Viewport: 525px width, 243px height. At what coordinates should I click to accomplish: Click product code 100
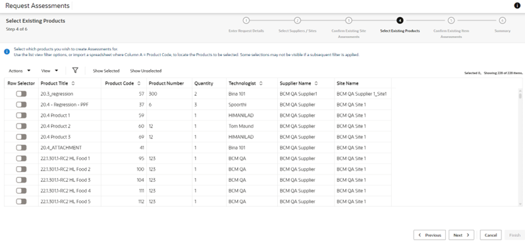[x=140, y=169]
